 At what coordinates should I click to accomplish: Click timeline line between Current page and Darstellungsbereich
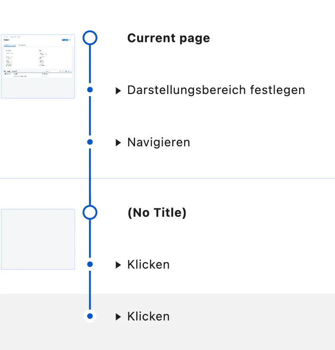(x=90, y=64)
